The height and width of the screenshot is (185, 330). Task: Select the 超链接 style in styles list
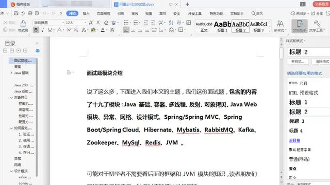point(294,140)
